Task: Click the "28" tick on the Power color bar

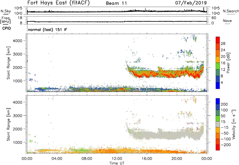Action: point(223,43)
